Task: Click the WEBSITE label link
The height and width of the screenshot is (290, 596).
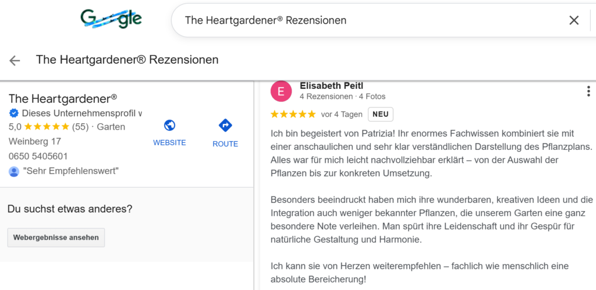Action: click(169, 143)
